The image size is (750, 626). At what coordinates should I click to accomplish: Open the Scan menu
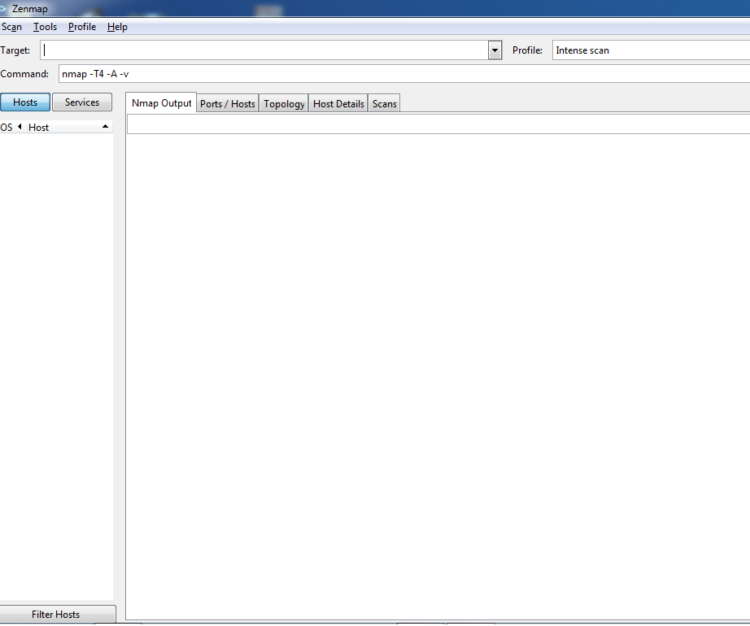tap(11, 27)
